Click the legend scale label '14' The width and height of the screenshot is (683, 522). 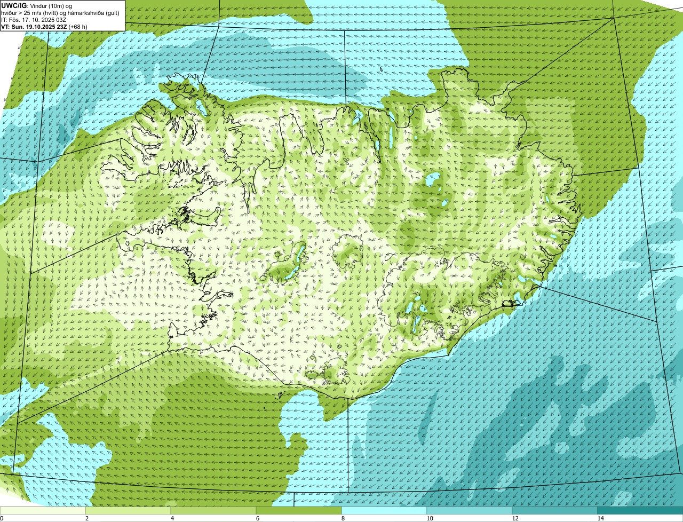coord(600,518)
